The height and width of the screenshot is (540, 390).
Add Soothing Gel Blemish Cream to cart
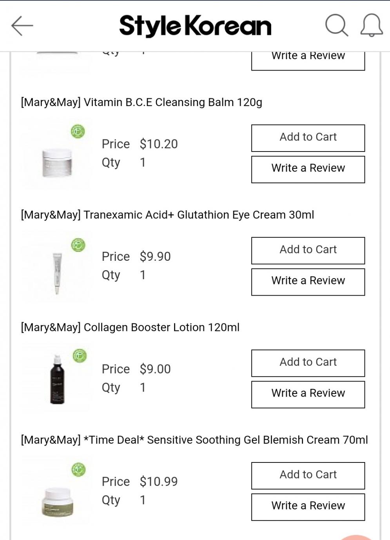(x=308, y=475)
